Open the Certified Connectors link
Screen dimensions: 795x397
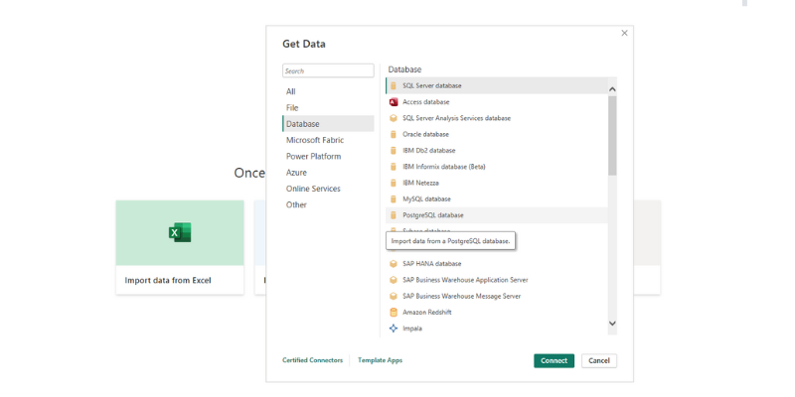(x=312, y=360)
